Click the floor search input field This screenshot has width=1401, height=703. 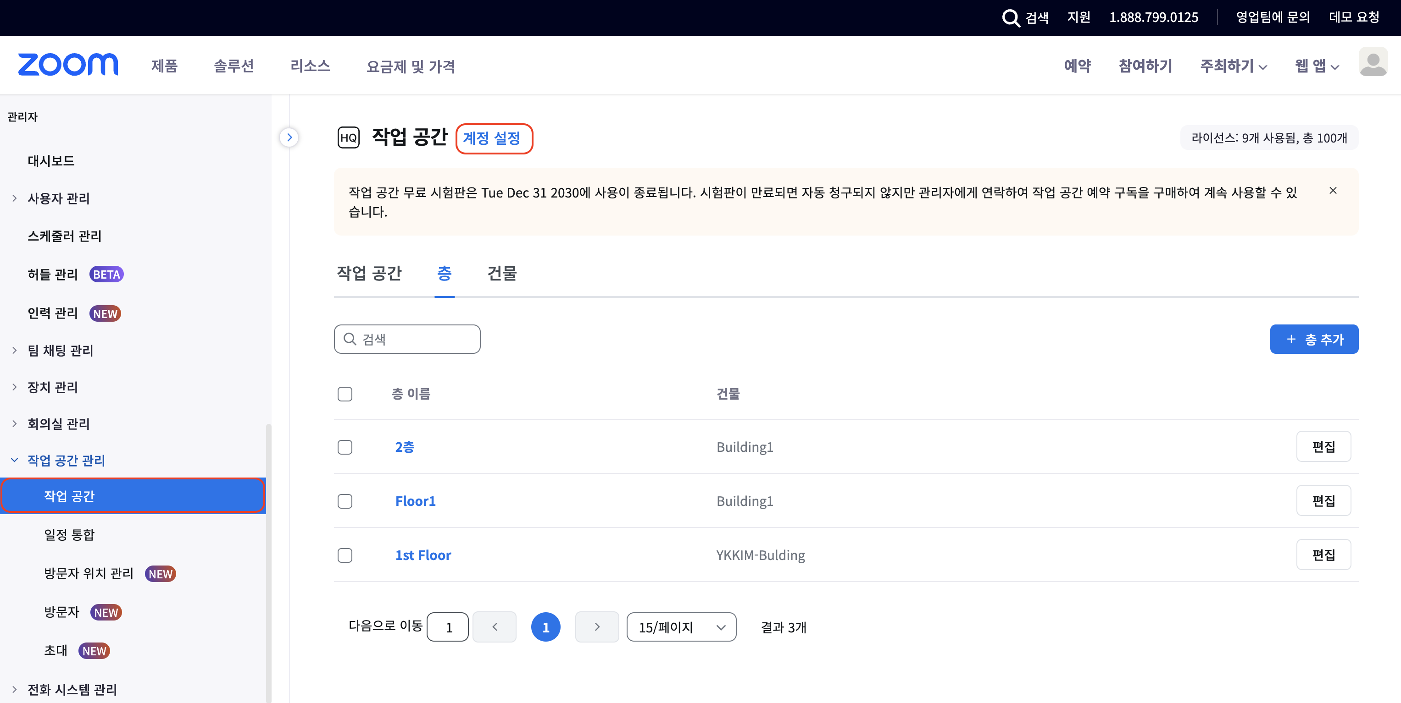(x=407, y=339)
